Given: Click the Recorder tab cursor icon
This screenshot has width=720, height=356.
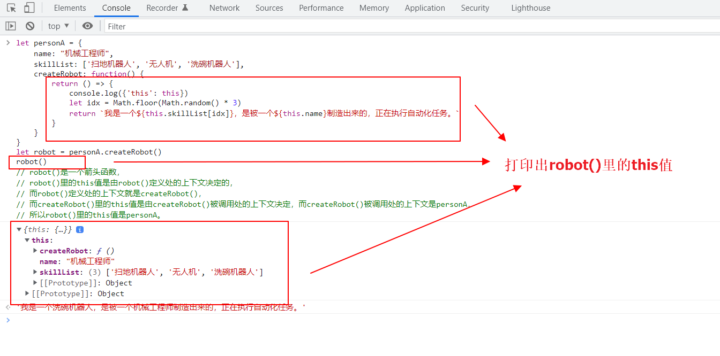Looking at the screenshot, I should (x=184, y=7).
